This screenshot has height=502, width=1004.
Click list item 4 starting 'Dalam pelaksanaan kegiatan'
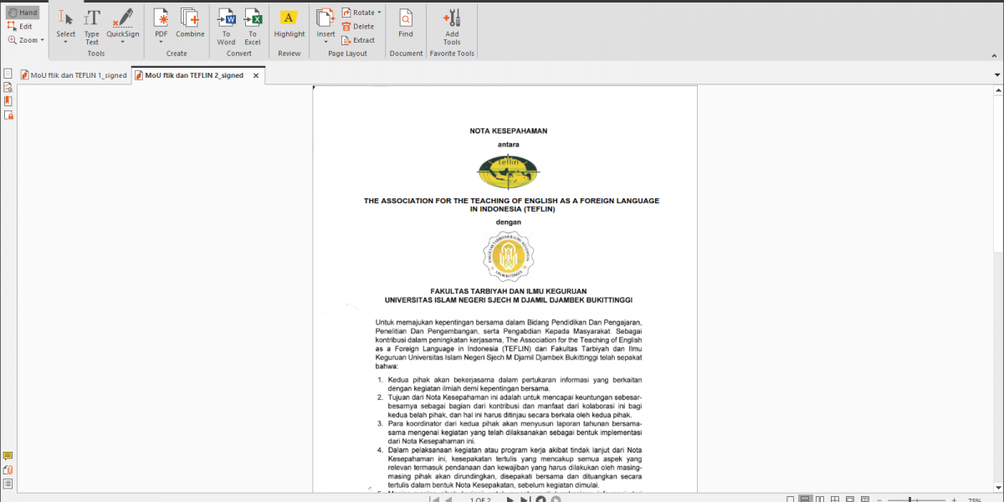click(509, 467)
